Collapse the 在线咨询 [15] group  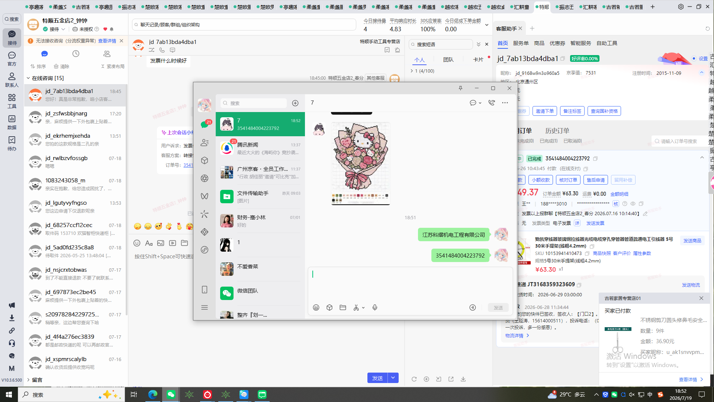click(x=28, y=78)
